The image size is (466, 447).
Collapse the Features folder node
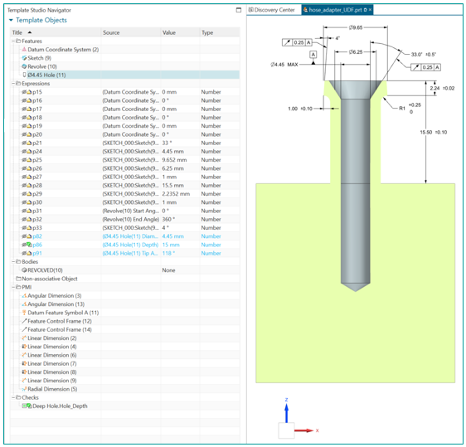(13, 41)
